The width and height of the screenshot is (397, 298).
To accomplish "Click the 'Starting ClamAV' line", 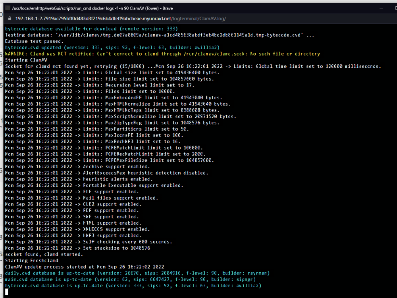I will coord(26,60).
